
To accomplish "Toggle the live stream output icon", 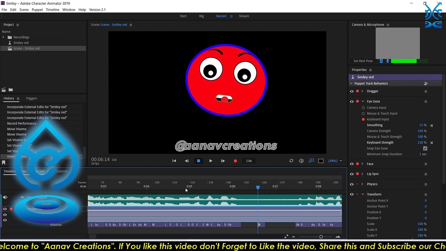I will coord(311,161).
